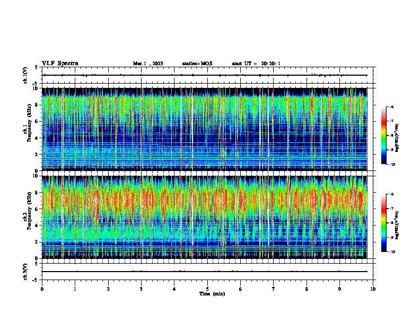The image size is (420, 324).
Task: Click time axis tick label "6"
Action: tap(240, 289)
